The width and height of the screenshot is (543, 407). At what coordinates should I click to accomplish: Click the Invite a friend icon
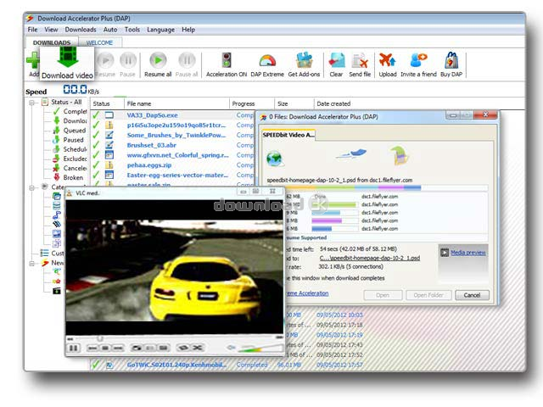pos(418,61)
